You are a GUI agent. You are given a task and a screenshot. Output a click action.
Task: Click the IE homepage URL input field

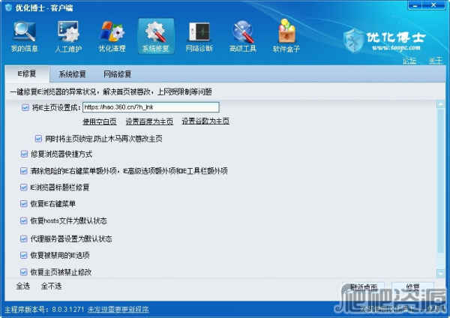pos(151,107)
